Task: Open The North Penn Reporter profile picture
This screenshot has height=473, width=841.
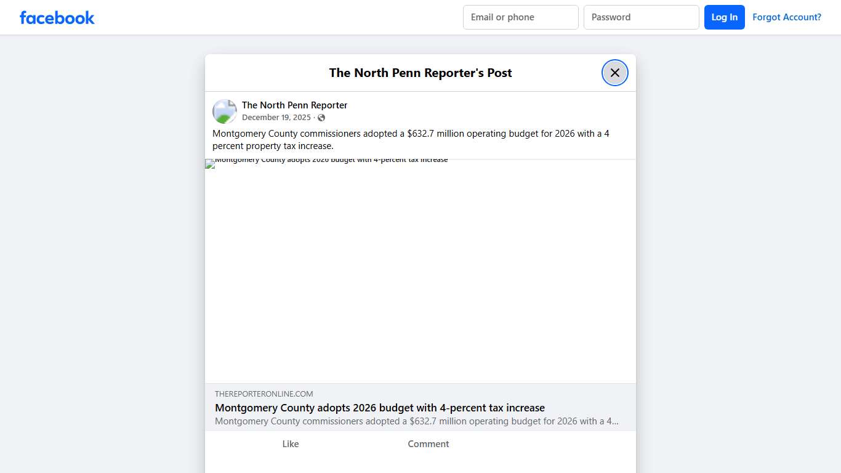Action: pos(225,111)
